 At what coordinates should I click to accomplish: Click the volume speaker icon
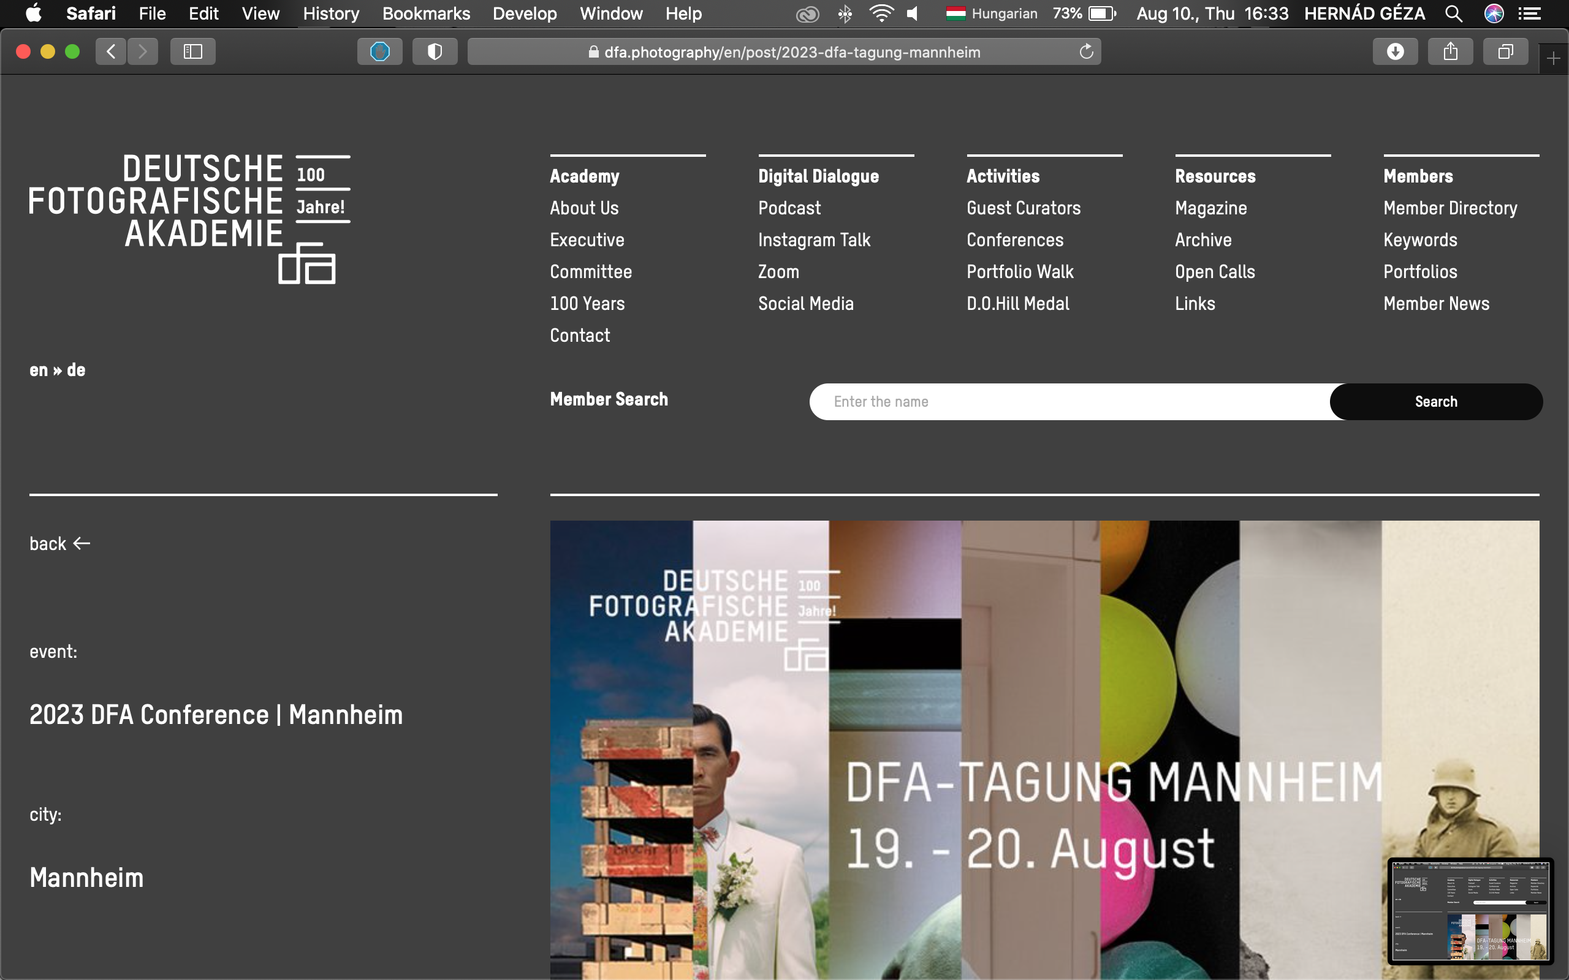(913, 13)
